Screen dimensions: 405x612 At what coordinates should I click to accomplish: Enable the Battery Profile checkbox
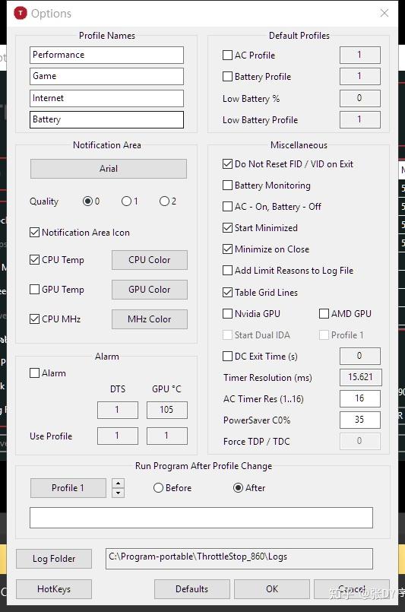click(227, 76)
